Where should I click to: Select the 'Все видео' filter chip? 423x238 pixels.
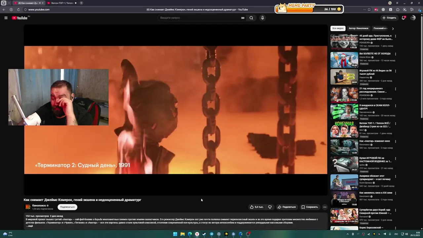click(x=338, y=28)
